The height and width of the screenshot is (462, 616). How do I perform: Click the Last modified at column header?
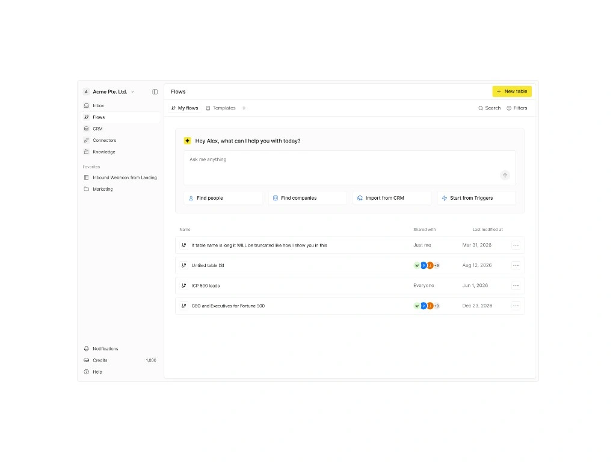[487, 229]
